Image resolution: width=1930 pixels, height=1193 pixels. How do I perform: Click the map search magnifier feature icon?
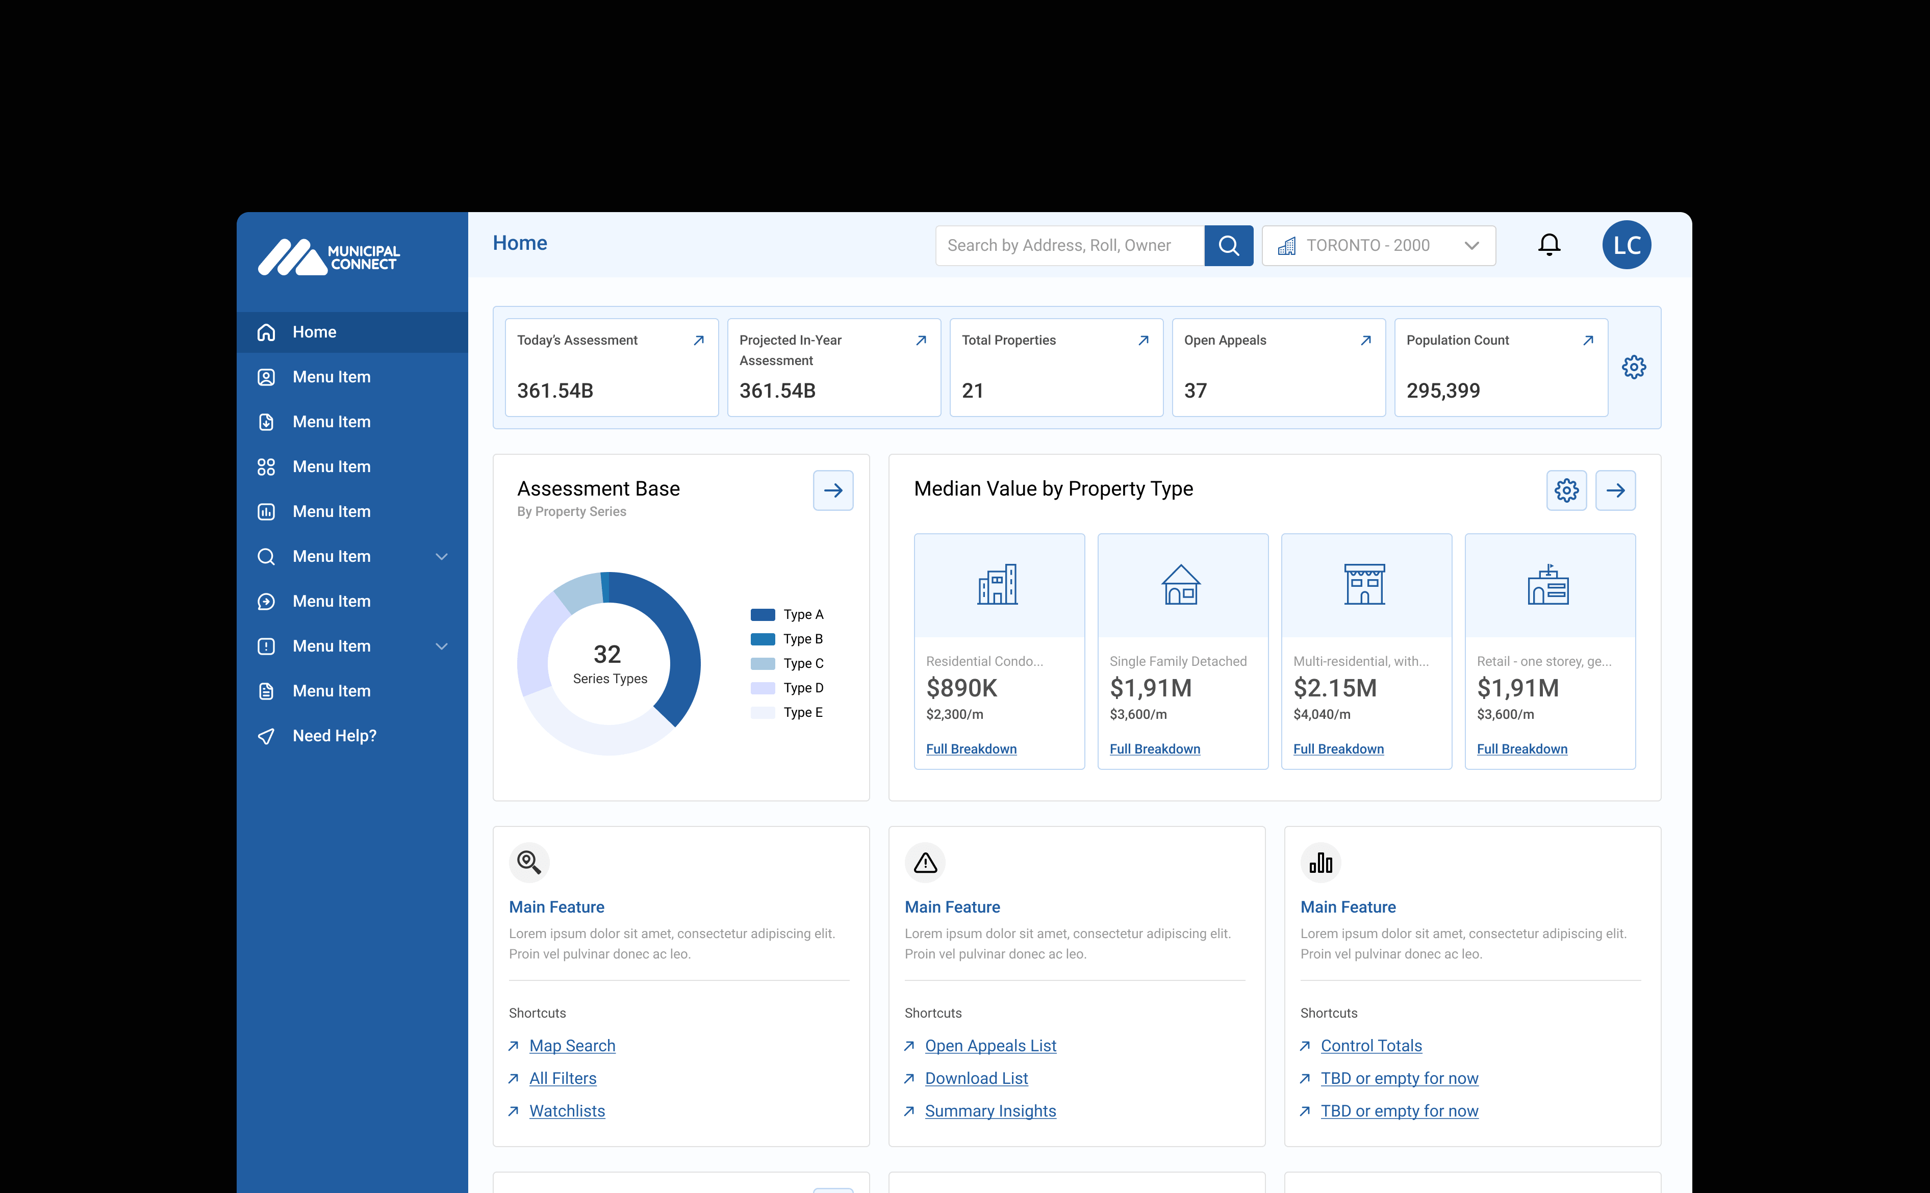pyautogui.click(x=529, y=863)
